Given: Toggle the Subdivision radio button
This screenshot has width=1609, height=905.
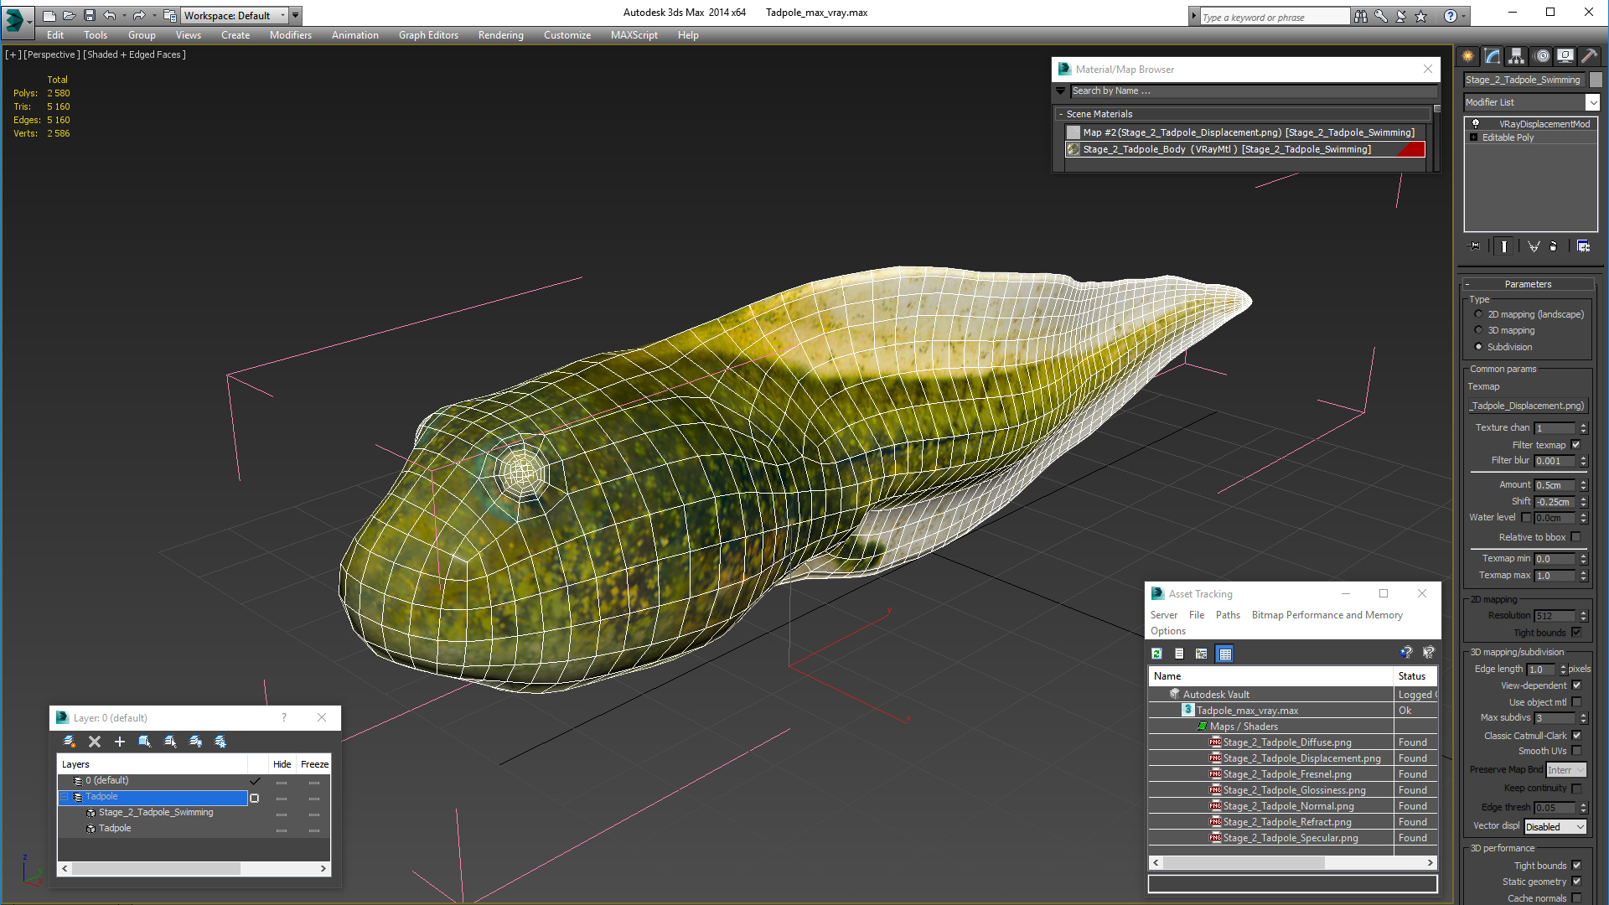Looking at the screenshot, I should click(x=1480, y=346).
